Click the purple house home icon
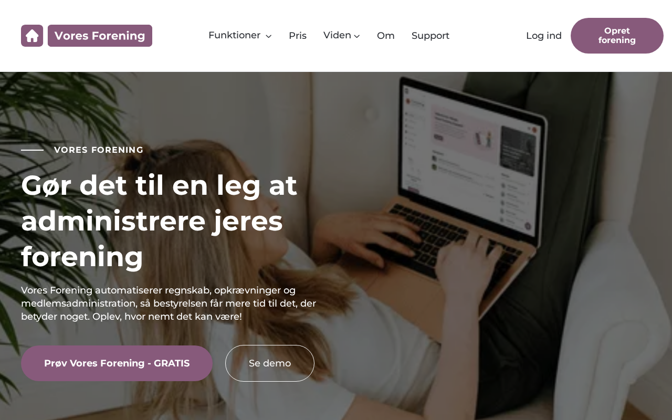 (32, 36)
